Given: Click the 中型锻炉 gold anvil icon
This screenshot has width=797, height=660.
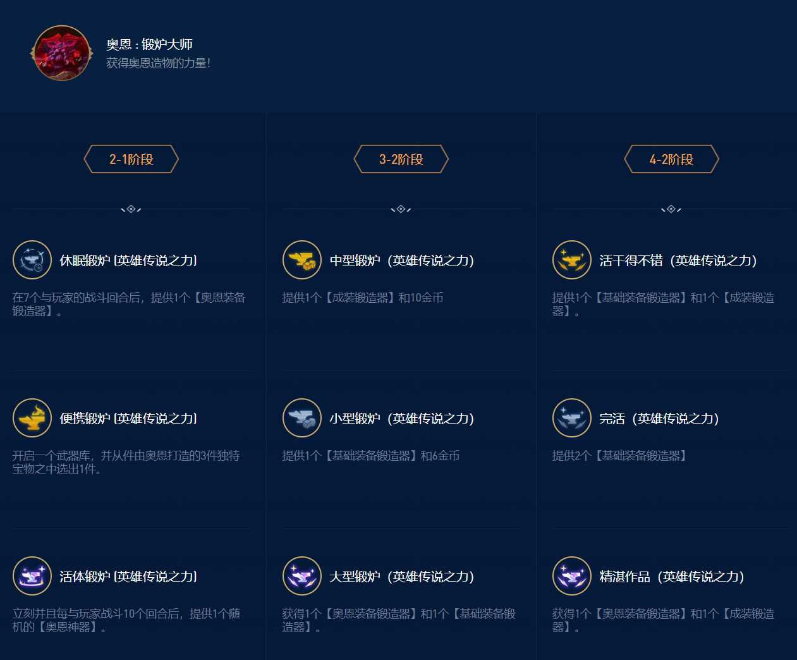Looking at the screenshot, I should click(302, 260).
